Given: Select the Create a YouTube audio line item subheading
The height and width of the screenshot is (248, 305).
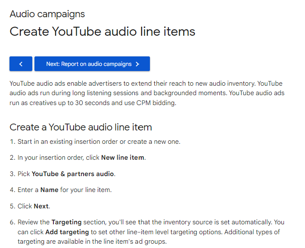Looking at the screenshot, I should 81,127.
